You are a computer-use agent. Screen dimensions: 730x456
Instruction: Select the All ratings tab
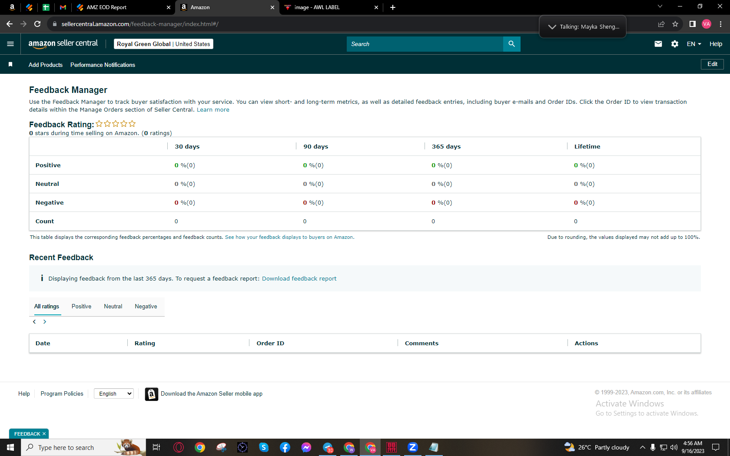(46, 307)
